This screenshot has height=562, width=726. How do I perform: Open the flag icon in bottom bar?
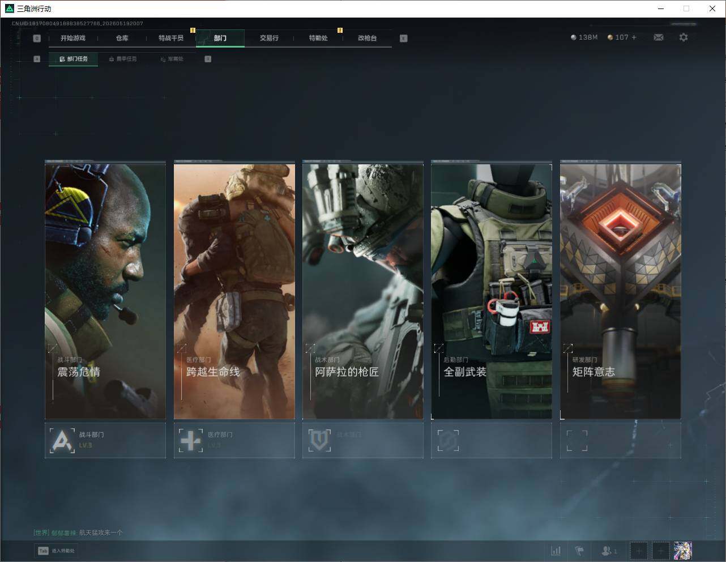tap(579, 550)
